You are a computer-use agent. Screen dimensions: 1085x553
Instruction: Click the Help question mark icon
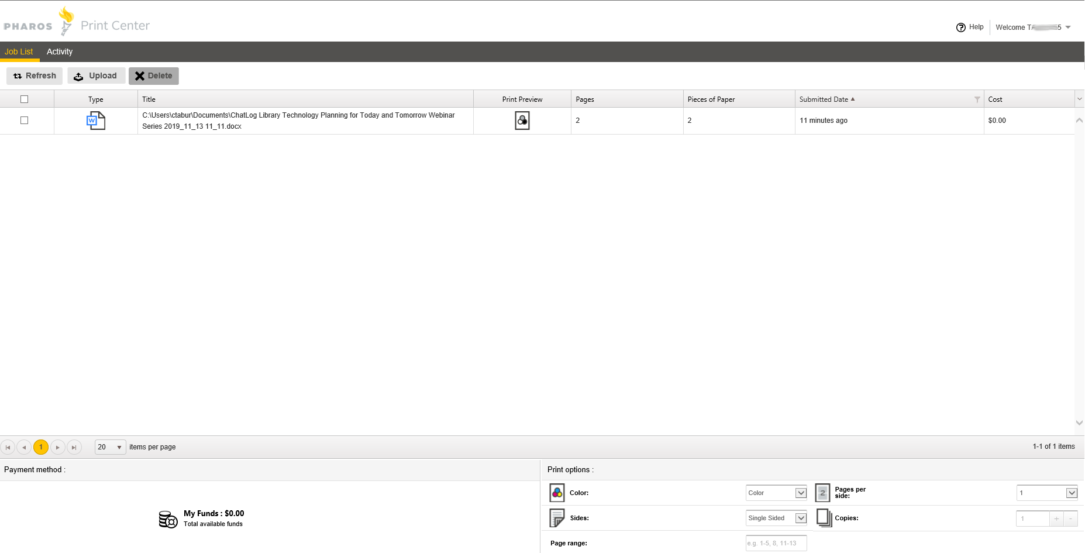(x=960, y=28)
